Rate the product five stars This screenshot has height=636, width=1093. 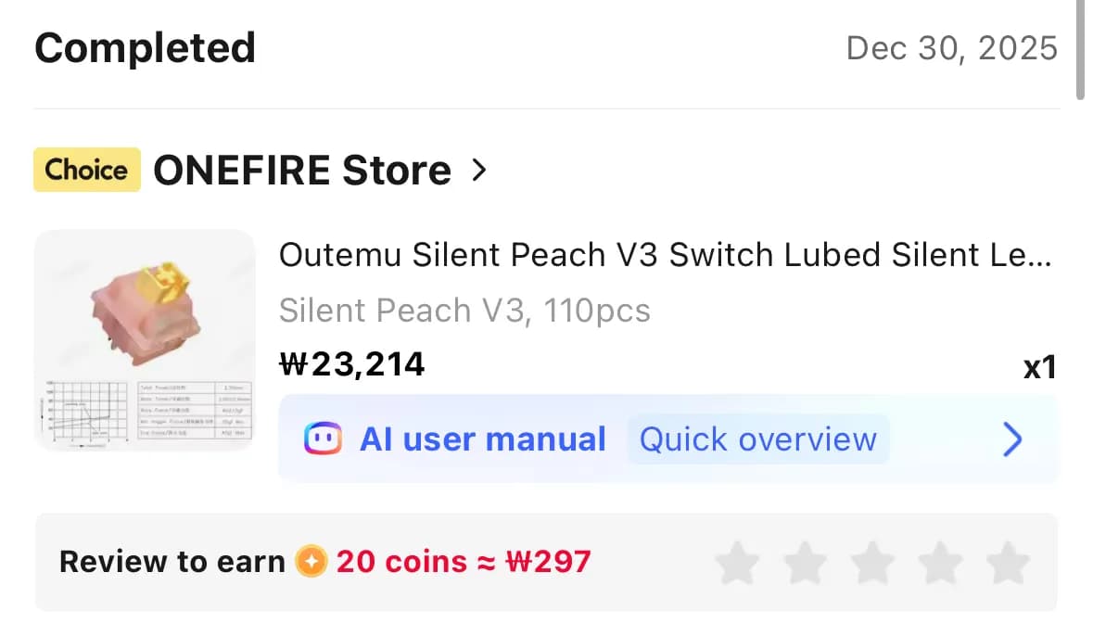(x=1008, y=563)
